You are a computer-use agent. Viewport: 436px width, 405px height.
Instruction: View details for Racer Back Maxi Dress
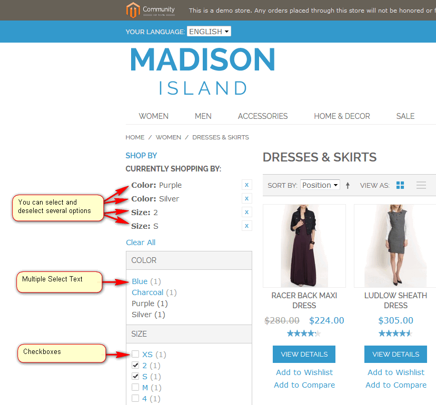(x=304, y=354)
